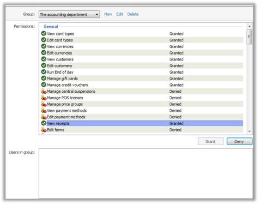Click the green check for View receipts

pyautogui.click(x=44, y=123)
